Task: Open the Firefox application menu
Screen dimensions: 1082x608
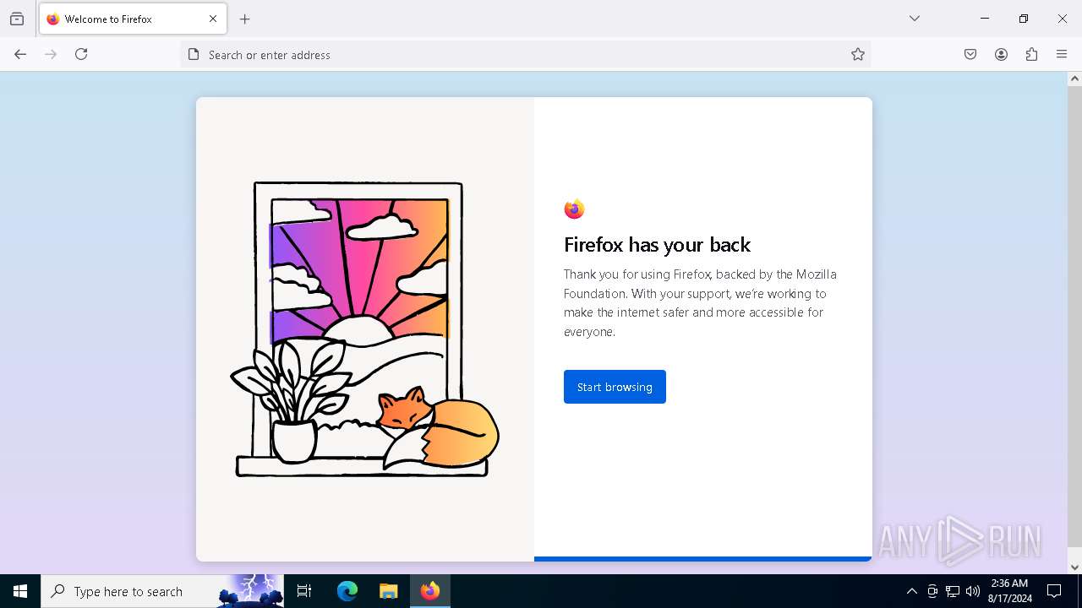Action: (1062, 54)
